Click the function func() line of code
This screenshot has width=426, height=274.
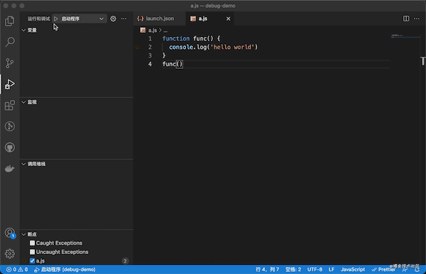pos(191,38)
